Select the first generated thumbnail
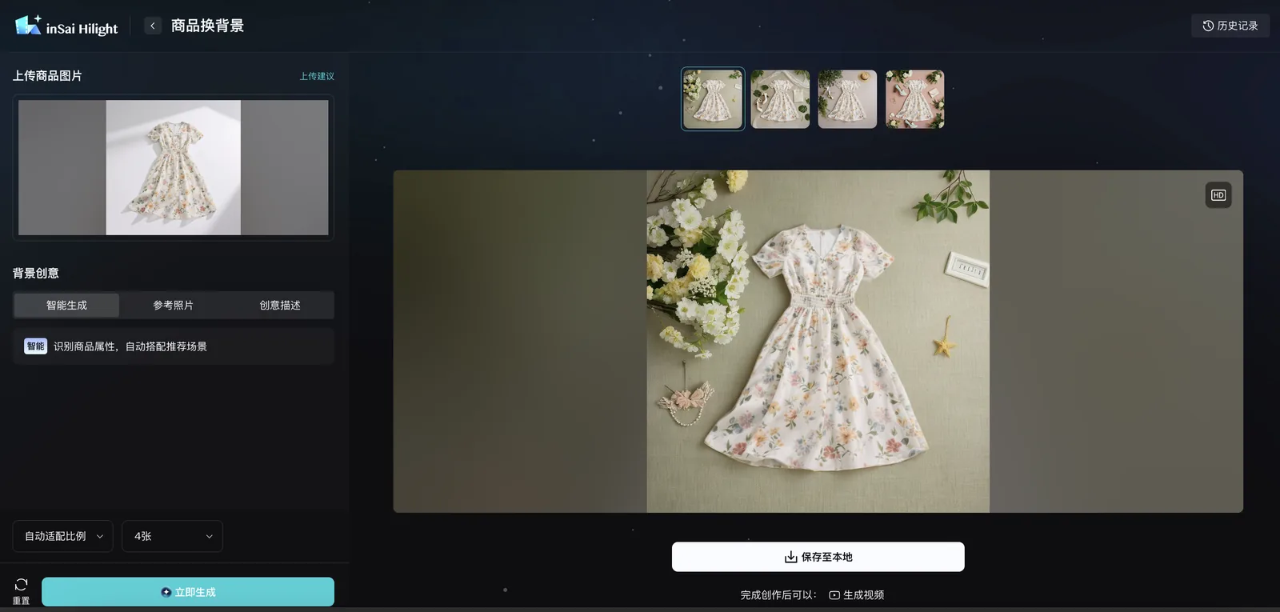This screenshot has width=1280, height=612. pyautogui.click(x=713, y=99)
